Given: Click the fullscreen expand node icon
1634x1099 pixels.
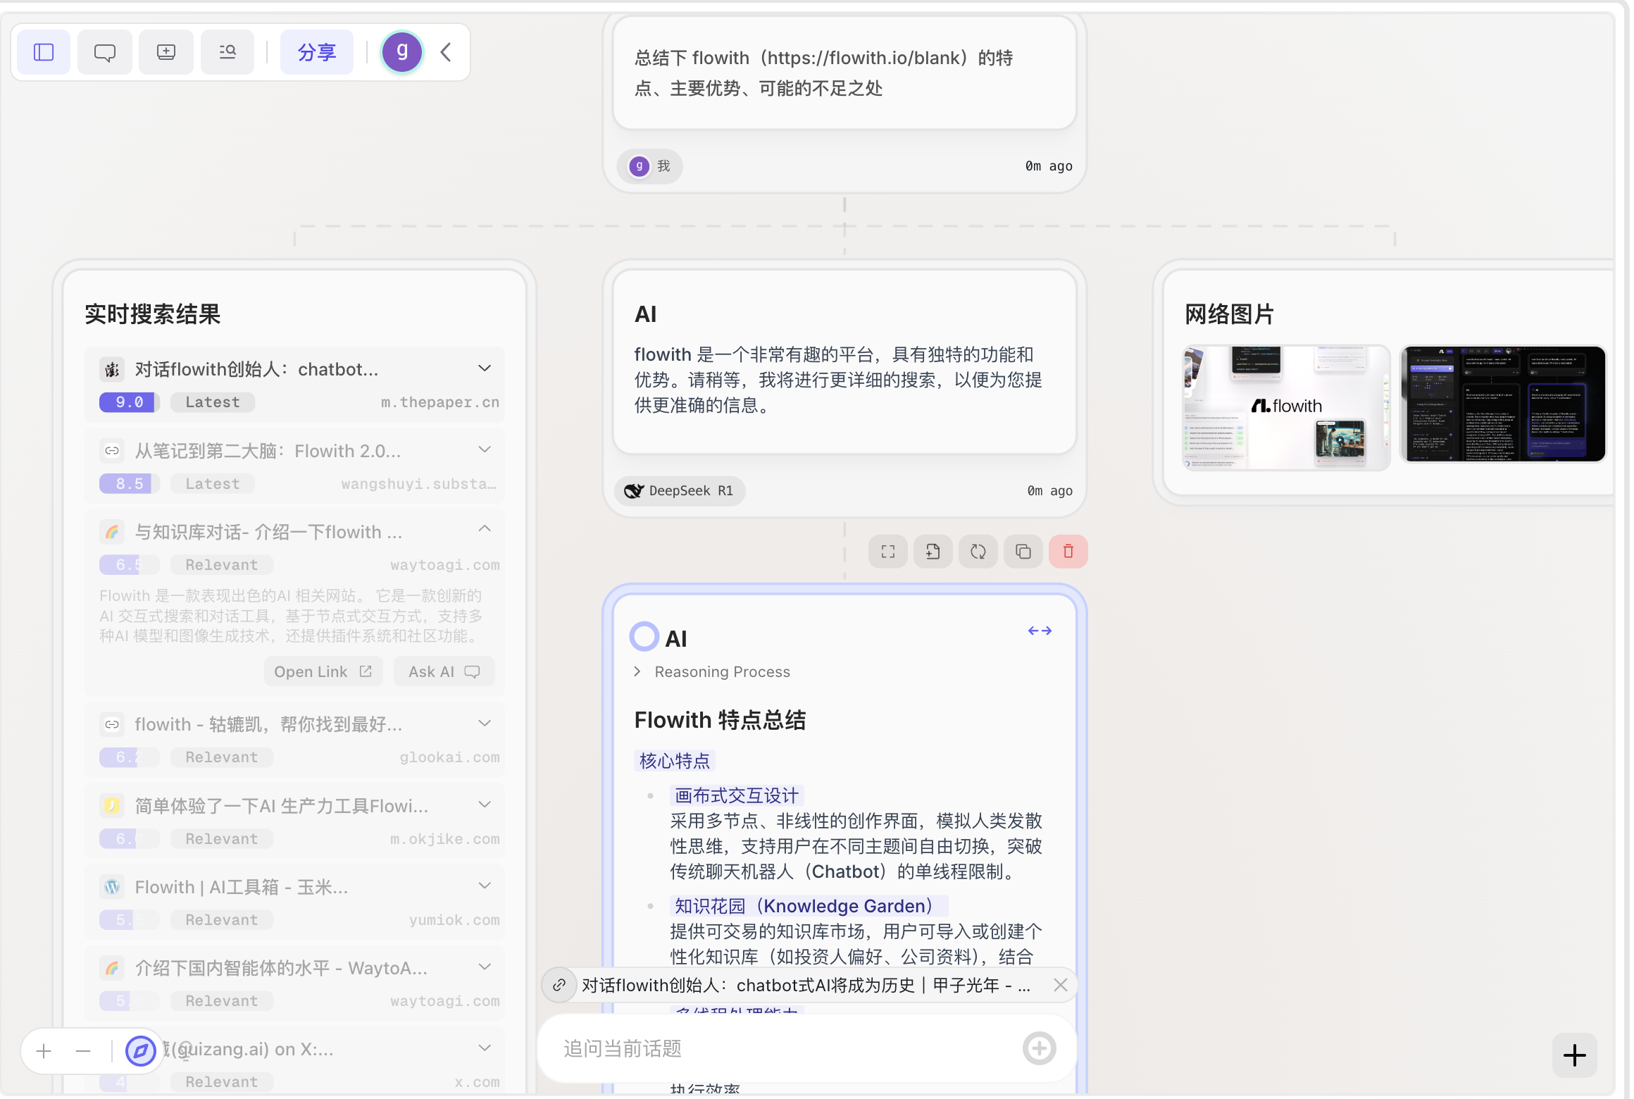Looking at the screenshot, I should (x=888, y=552).
